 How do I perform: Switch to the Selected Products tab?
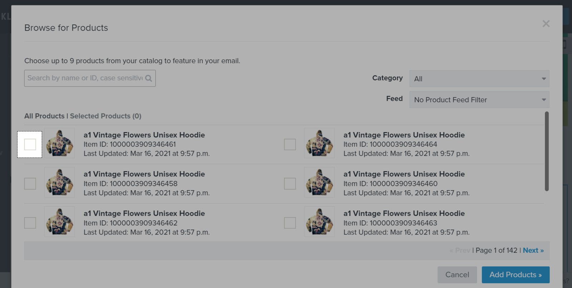click(105, 116)
